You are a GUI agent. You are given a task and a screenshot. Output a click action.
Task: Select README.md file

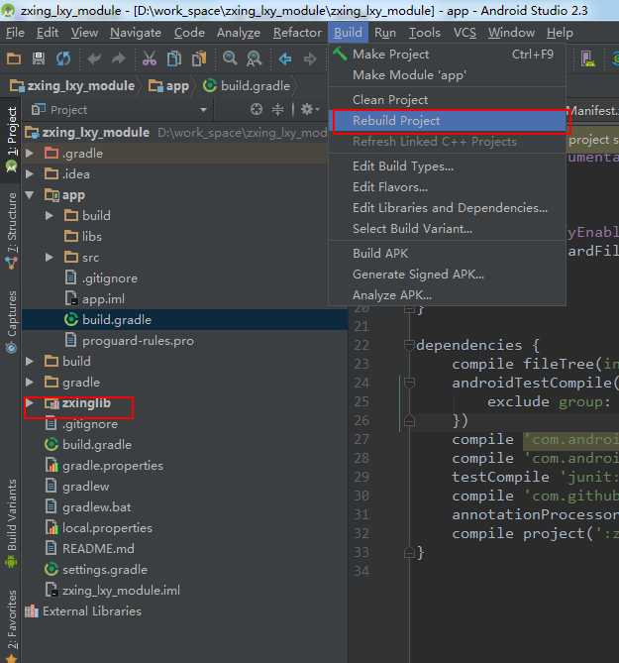89,548
